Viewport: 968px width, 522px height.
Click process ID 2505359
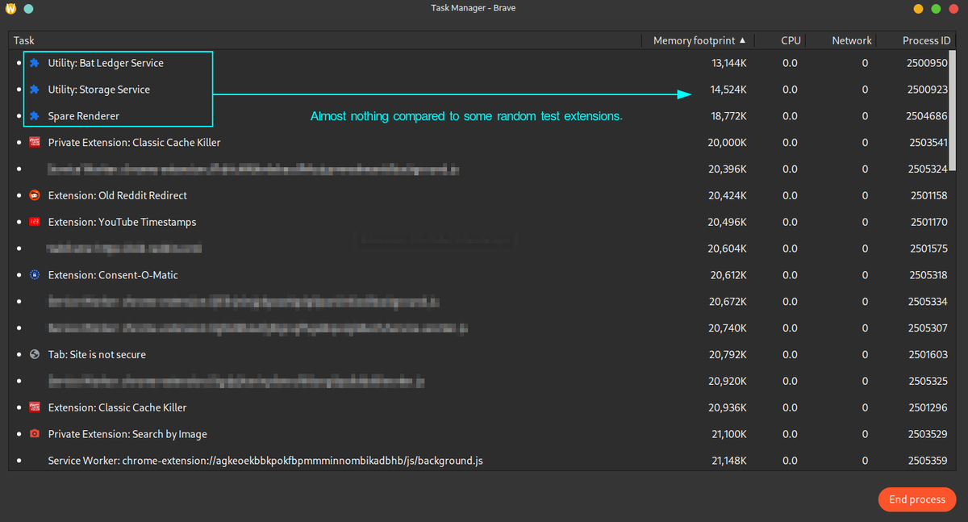click(928, 461)
